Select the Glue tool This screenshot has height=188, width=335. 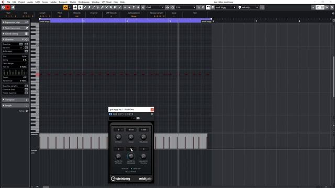102,7
